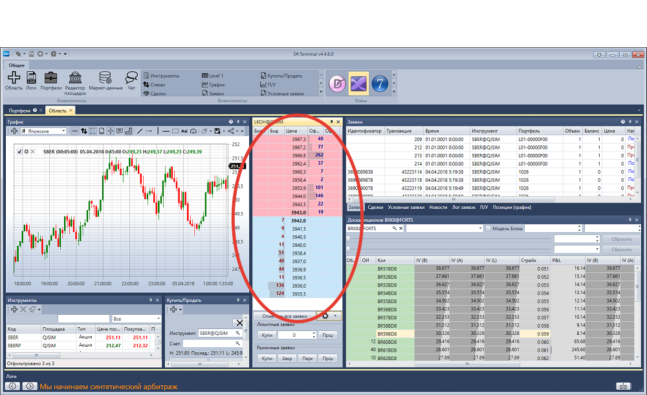Select the blue number 7 theme icon
Viewport: 647px width, 395px height.
coord(380,83)
